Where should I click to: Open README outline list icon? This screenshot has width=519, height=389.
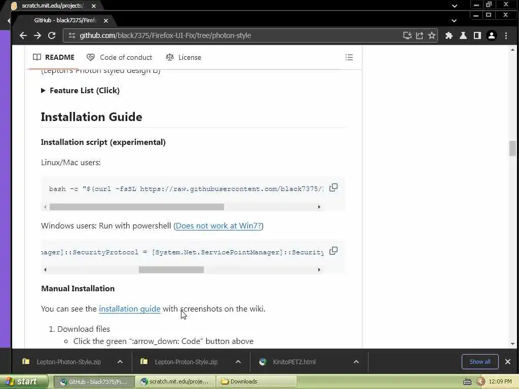(x=349, y=57)
